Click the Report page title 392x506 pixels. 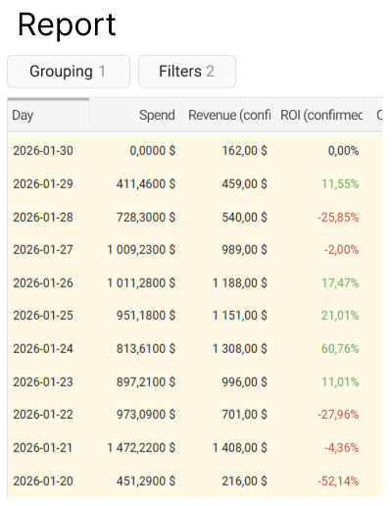click(x=67, y=25)
